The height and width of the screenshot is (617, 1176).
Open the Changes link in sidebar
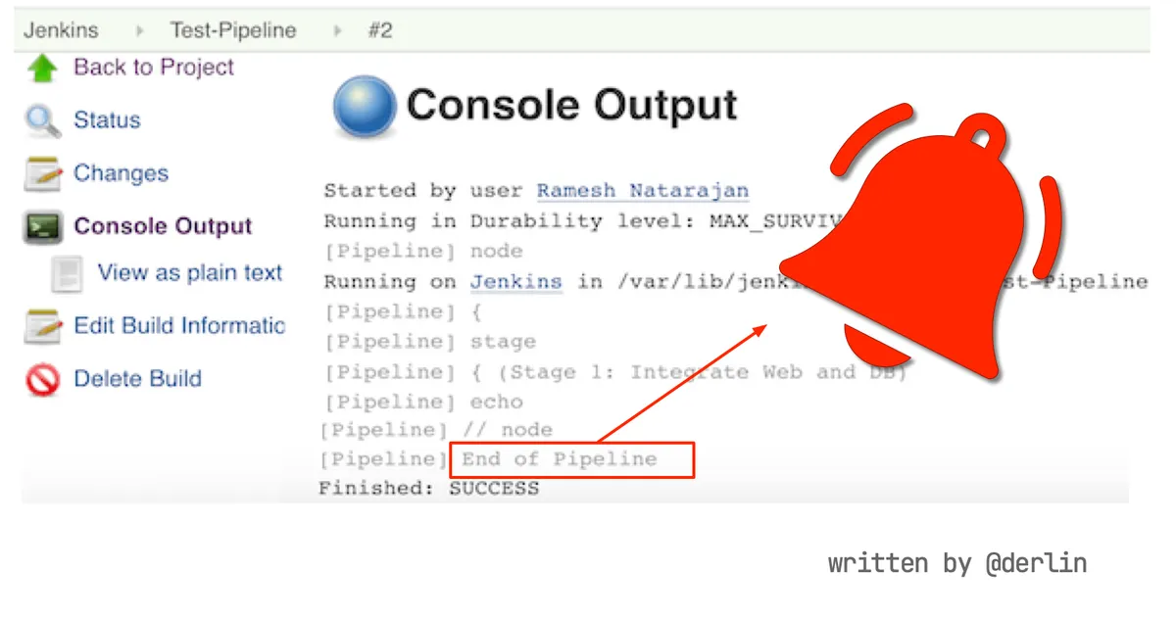(x=121, y=173)
